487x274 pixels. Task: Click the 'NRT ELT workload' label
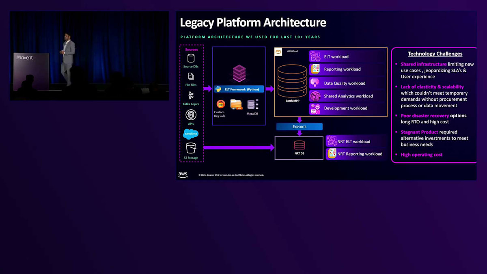(x=354, y=142)
